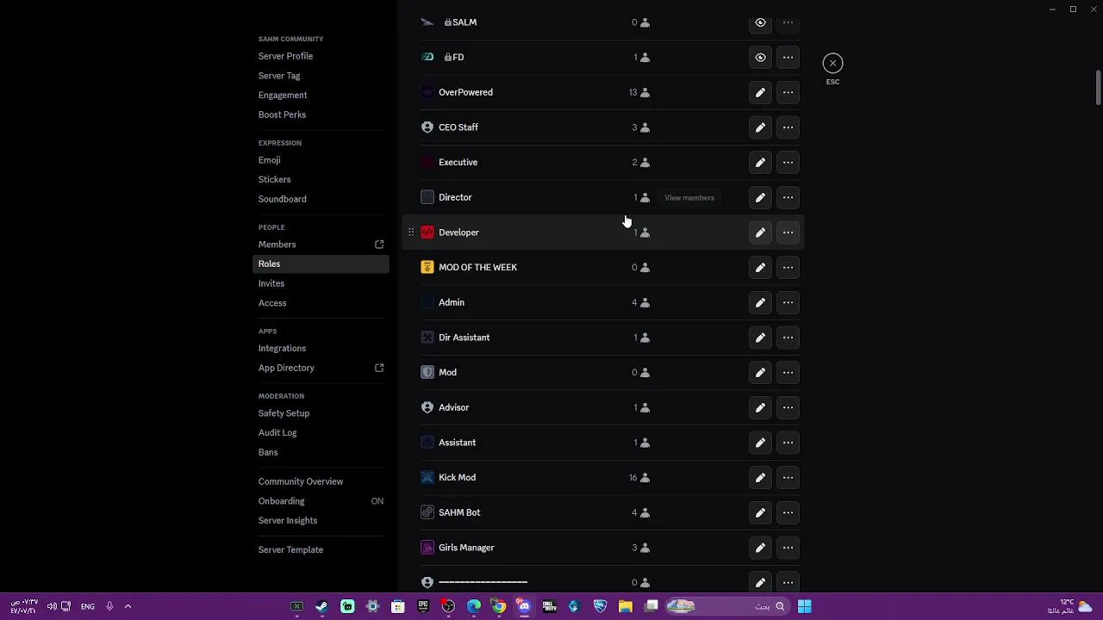Viewport: 1103px width, 620px height.
Task: Edit the Mod role pencil icon
Action: pyautogui.click(x=760, y=373)
